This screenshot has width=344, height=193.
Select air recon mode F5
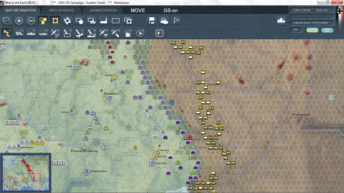pos(55,33)
